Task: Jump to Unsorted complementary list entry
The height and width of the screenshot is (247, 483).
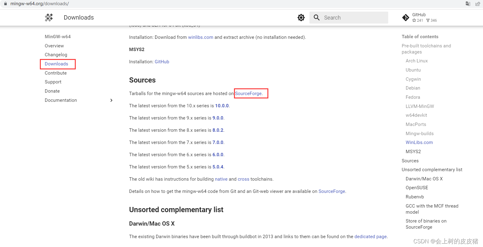Action: (432, 170)
